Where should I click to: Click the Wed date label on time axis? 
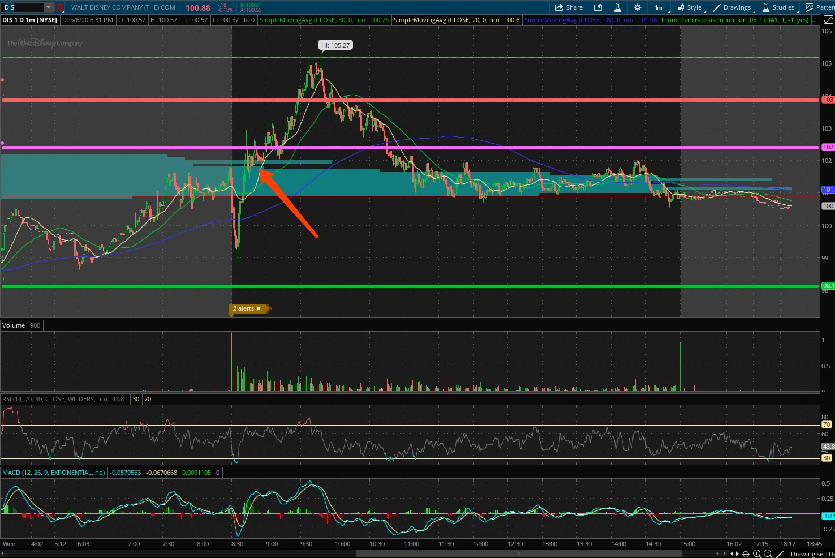(x=9, y=544)
